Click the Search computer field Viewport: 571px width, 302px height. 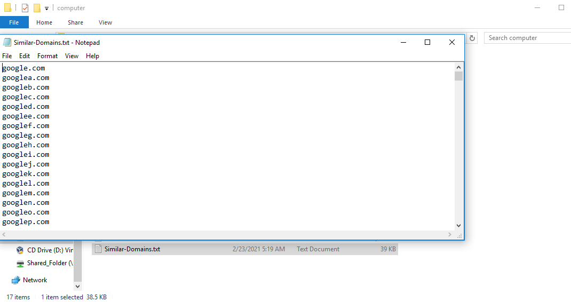coord(527,38)
